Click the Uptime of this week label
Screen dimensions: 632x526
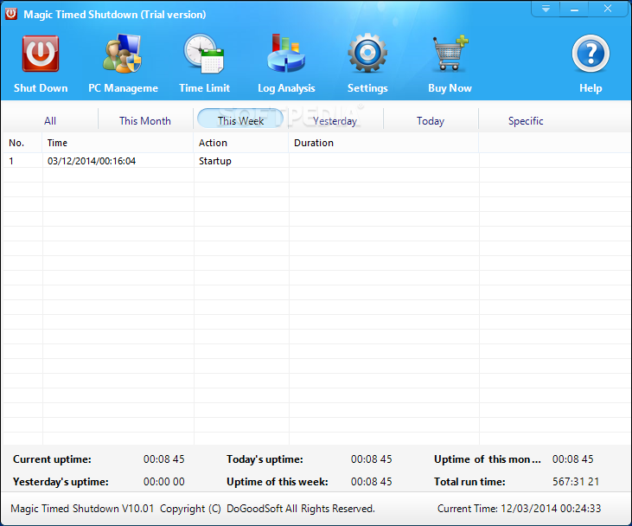point(278,482)
